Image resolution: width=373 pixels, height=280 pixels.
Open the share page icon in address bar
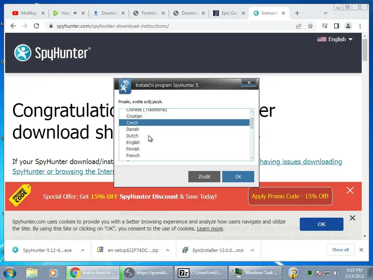click(x=299, y=26)
